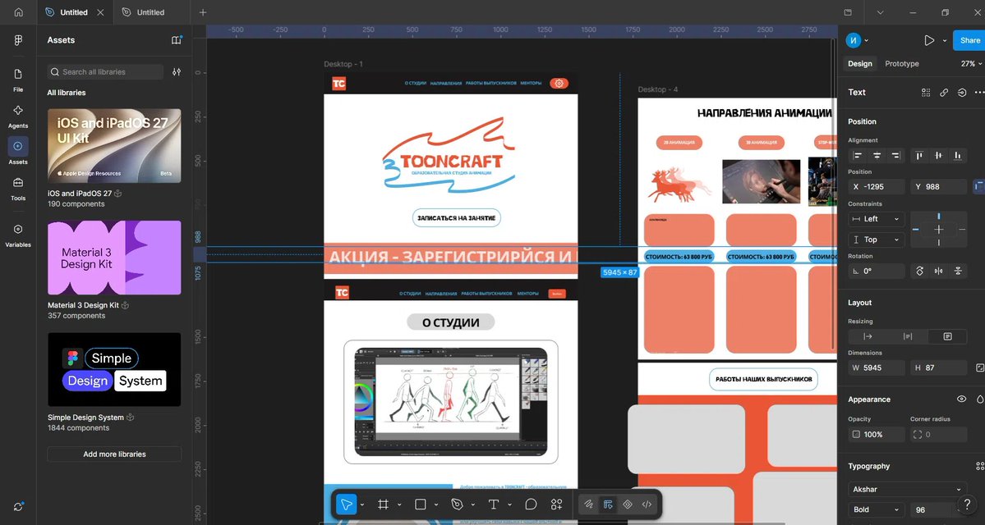Viewport: 985px width, 525px height.
Task: Switch to Draw mode in toolbar
Action: tap(588, 504)
